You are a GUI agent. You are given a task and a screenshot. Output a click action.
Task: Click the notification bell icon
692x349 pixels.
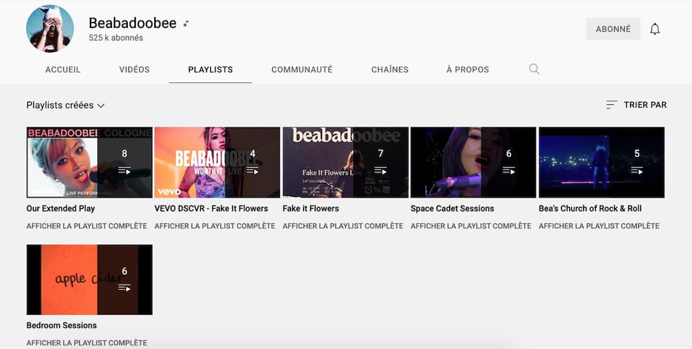tap(655, 29)
